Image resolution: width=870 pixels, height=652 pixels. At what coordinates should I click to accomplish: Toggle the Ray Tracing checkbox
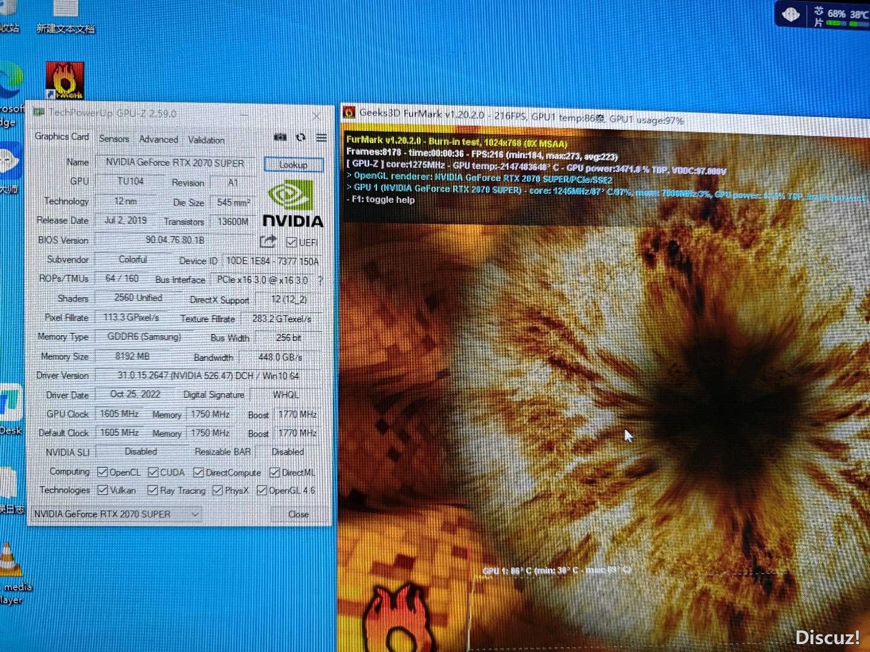(x=153, y=490)
